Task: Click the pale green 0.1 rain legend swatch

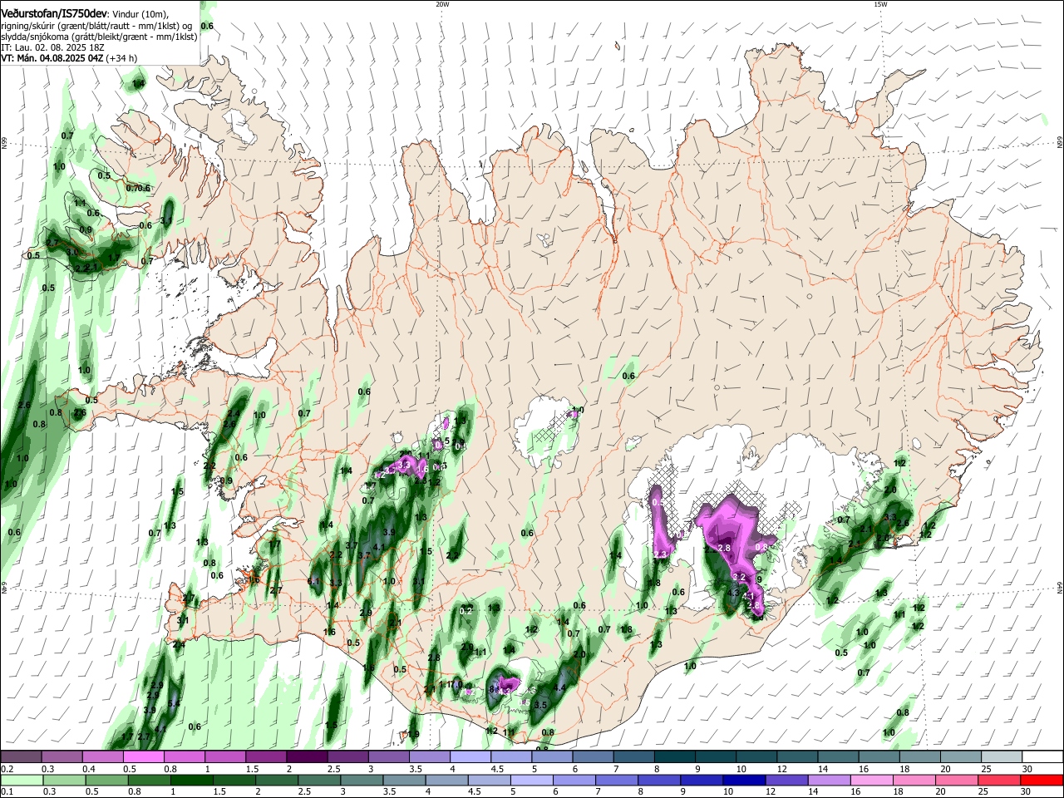Action: point(21,780)
